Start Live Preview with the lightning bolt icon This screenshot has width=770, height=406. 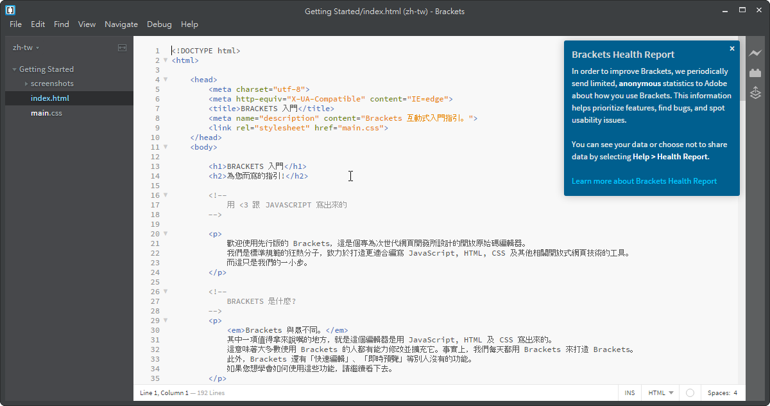pyautogui.click(x=755, y=54)
